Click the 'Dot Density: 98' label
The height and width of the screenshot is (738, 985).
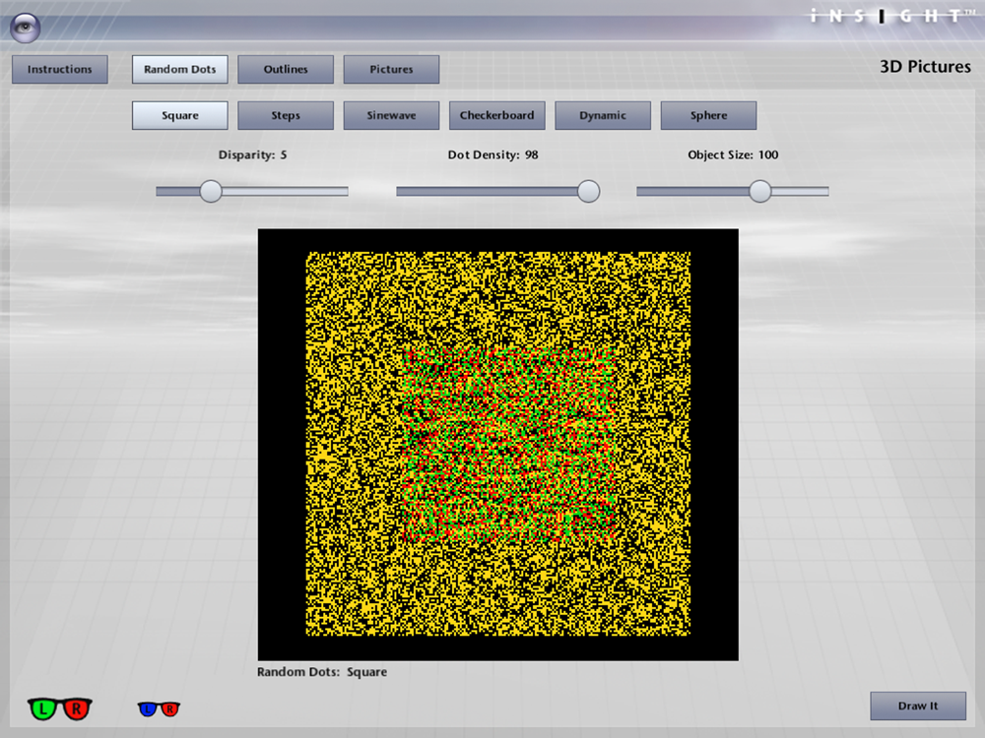click(x=493, y=155)
